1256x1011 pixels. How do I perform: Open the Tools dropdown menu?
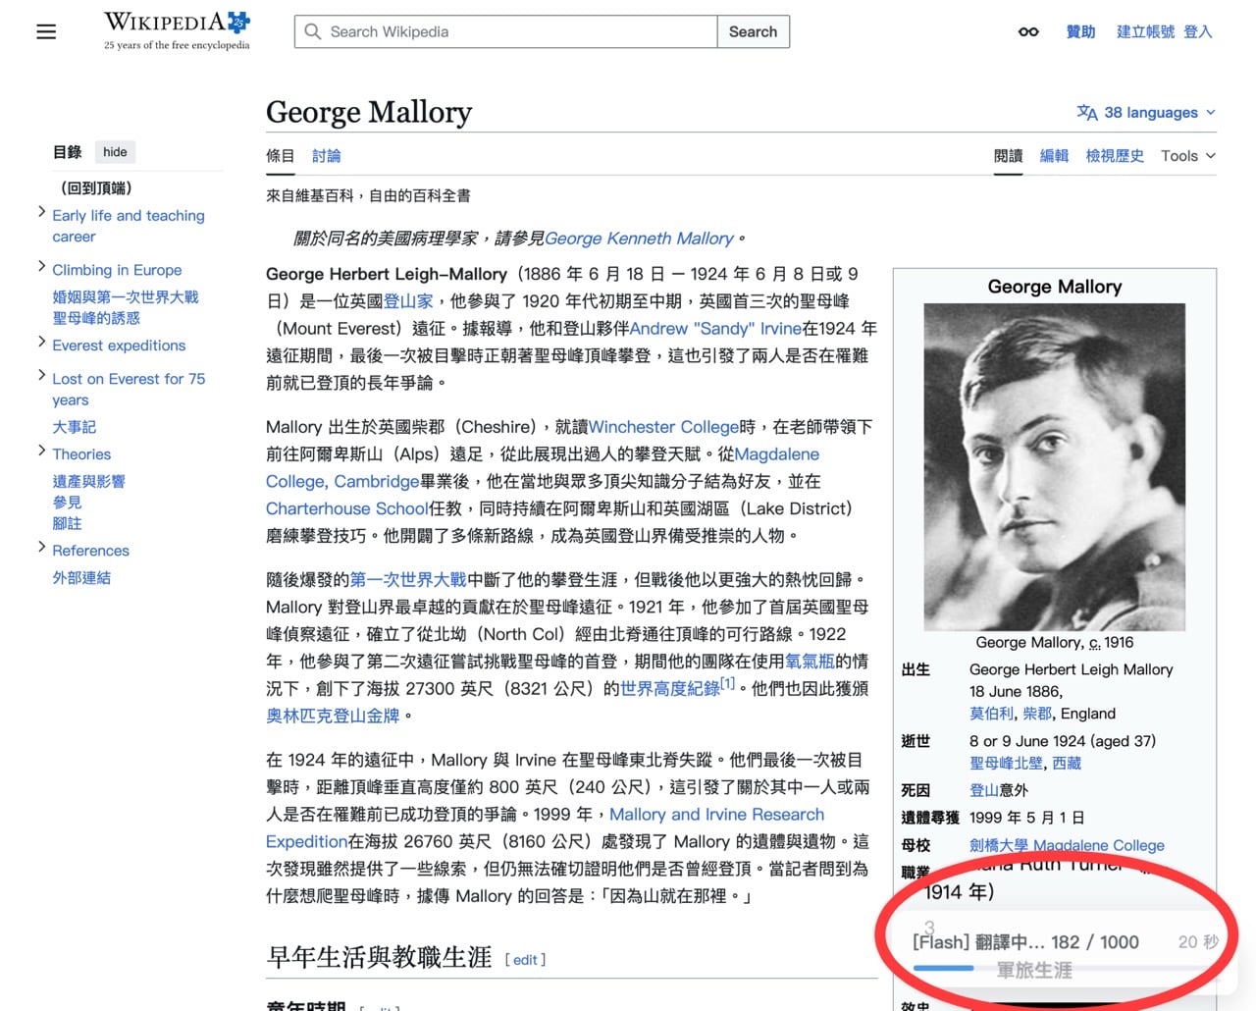(1187, 156)
